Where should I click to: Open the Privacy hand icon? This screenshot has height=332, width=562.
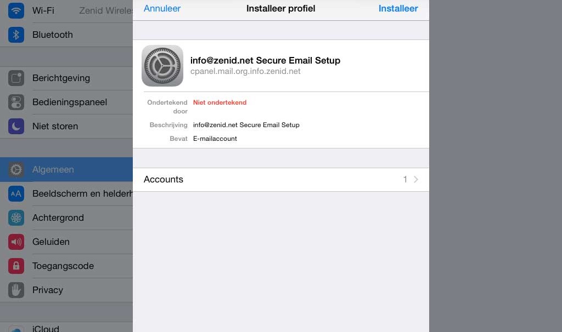pyautogui.click(x=16, y=290)
